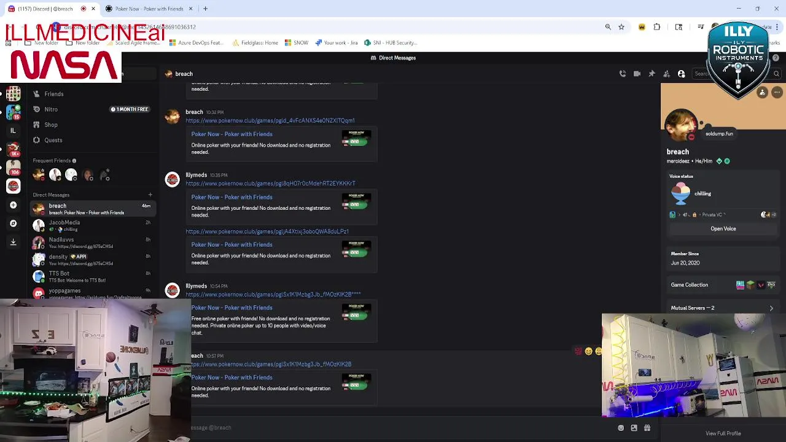Click first Frequent Friends avatar
Viewport: 786px width, 442px height.
39,176
